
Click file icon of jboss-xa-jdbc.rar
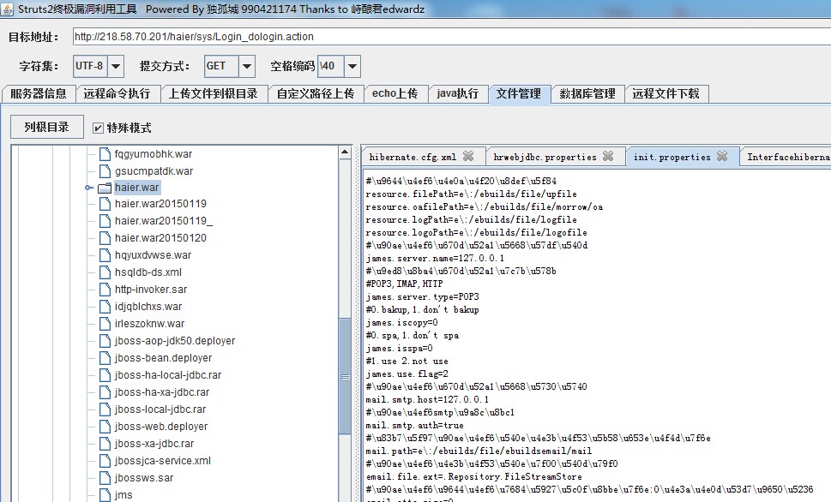click(x=105, y=444)
